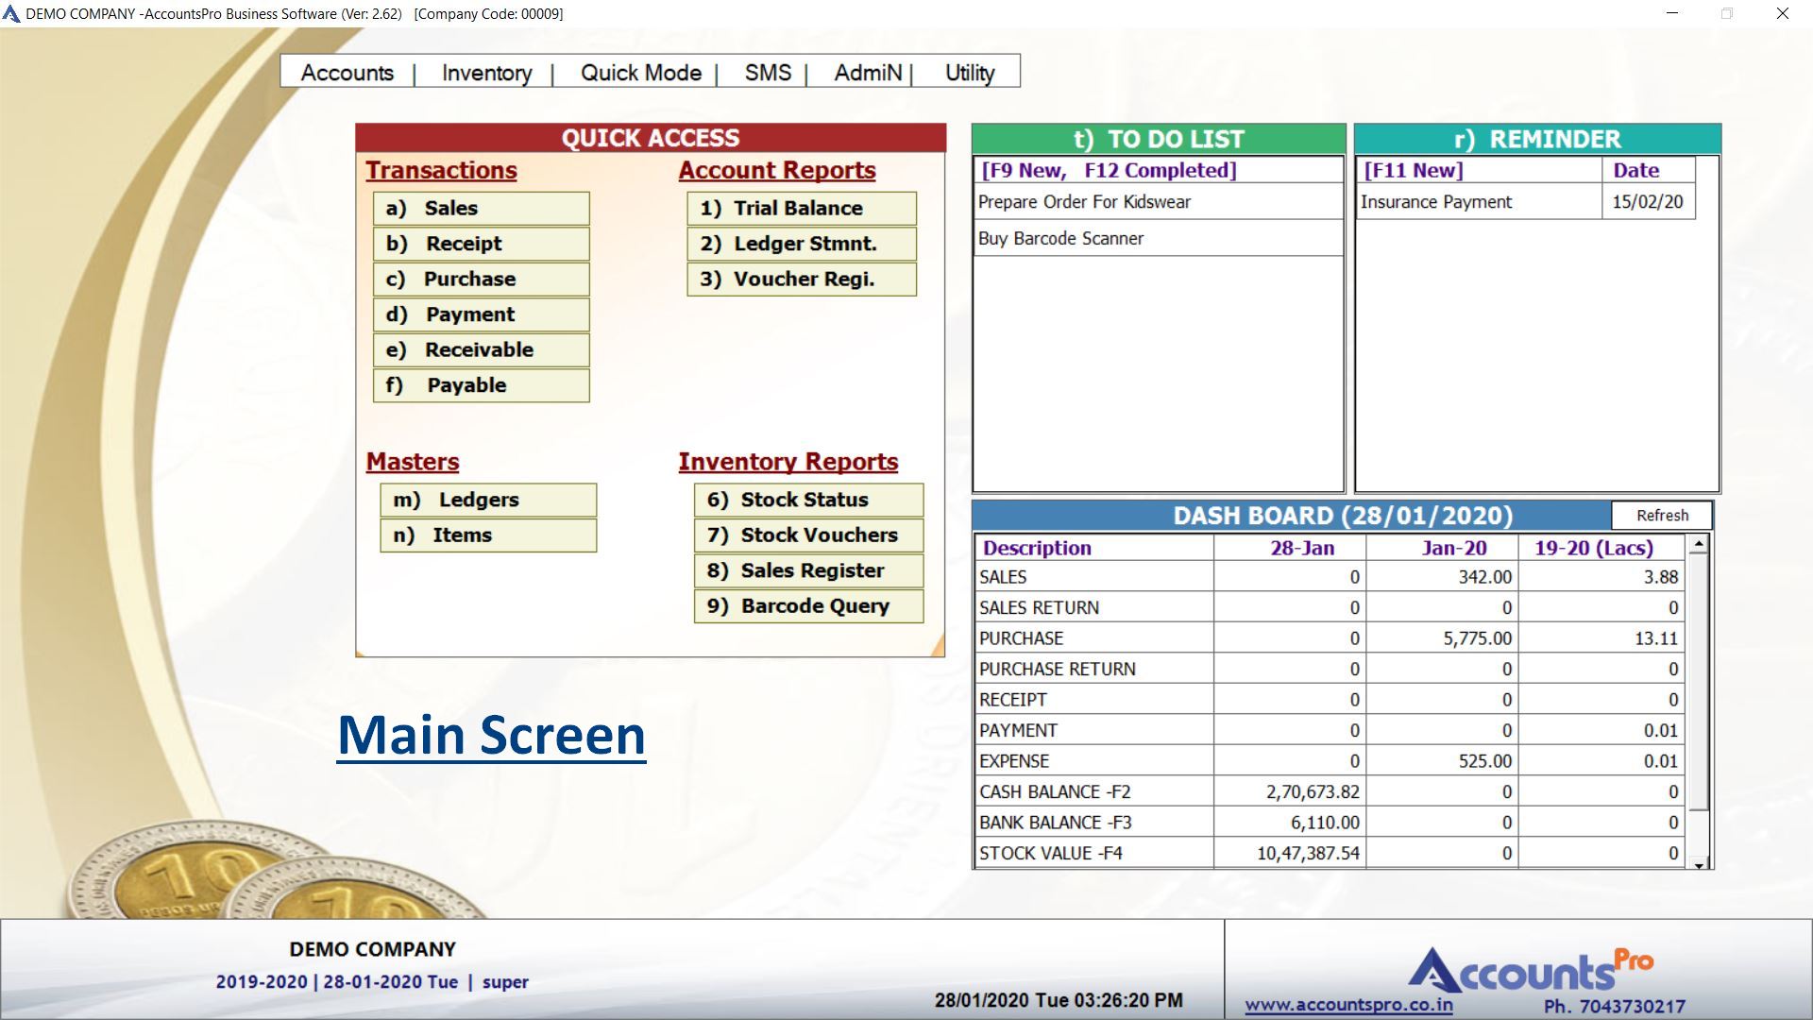
Task: Click the AccountsPro logo in footer
Action: 1530,971
